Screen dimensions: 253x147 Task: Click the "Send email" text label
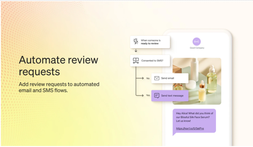pos(168,78)
